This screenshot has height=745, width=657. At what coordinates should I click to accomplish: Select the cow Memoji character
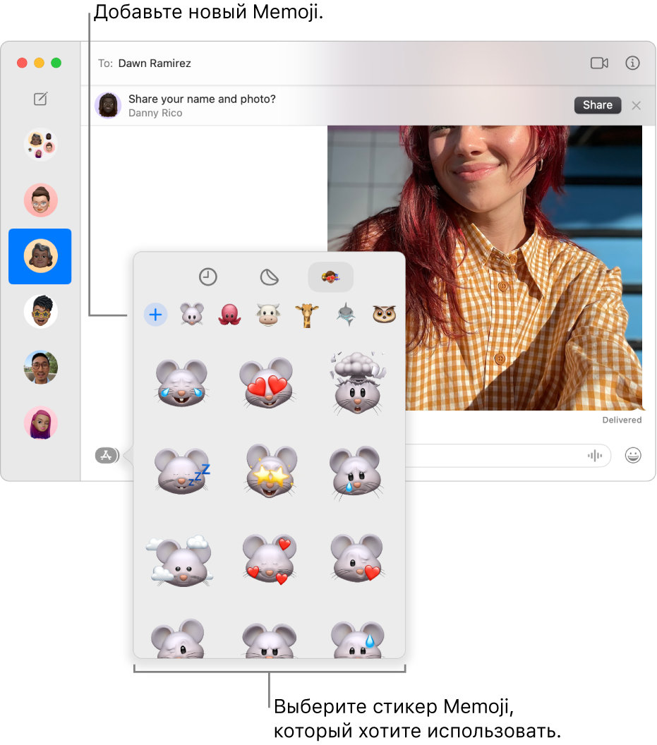click(268, 315)
